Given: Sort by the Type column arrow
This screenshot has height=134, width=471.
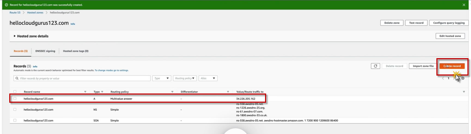Looking at the screenshot, I should (102, 92).
